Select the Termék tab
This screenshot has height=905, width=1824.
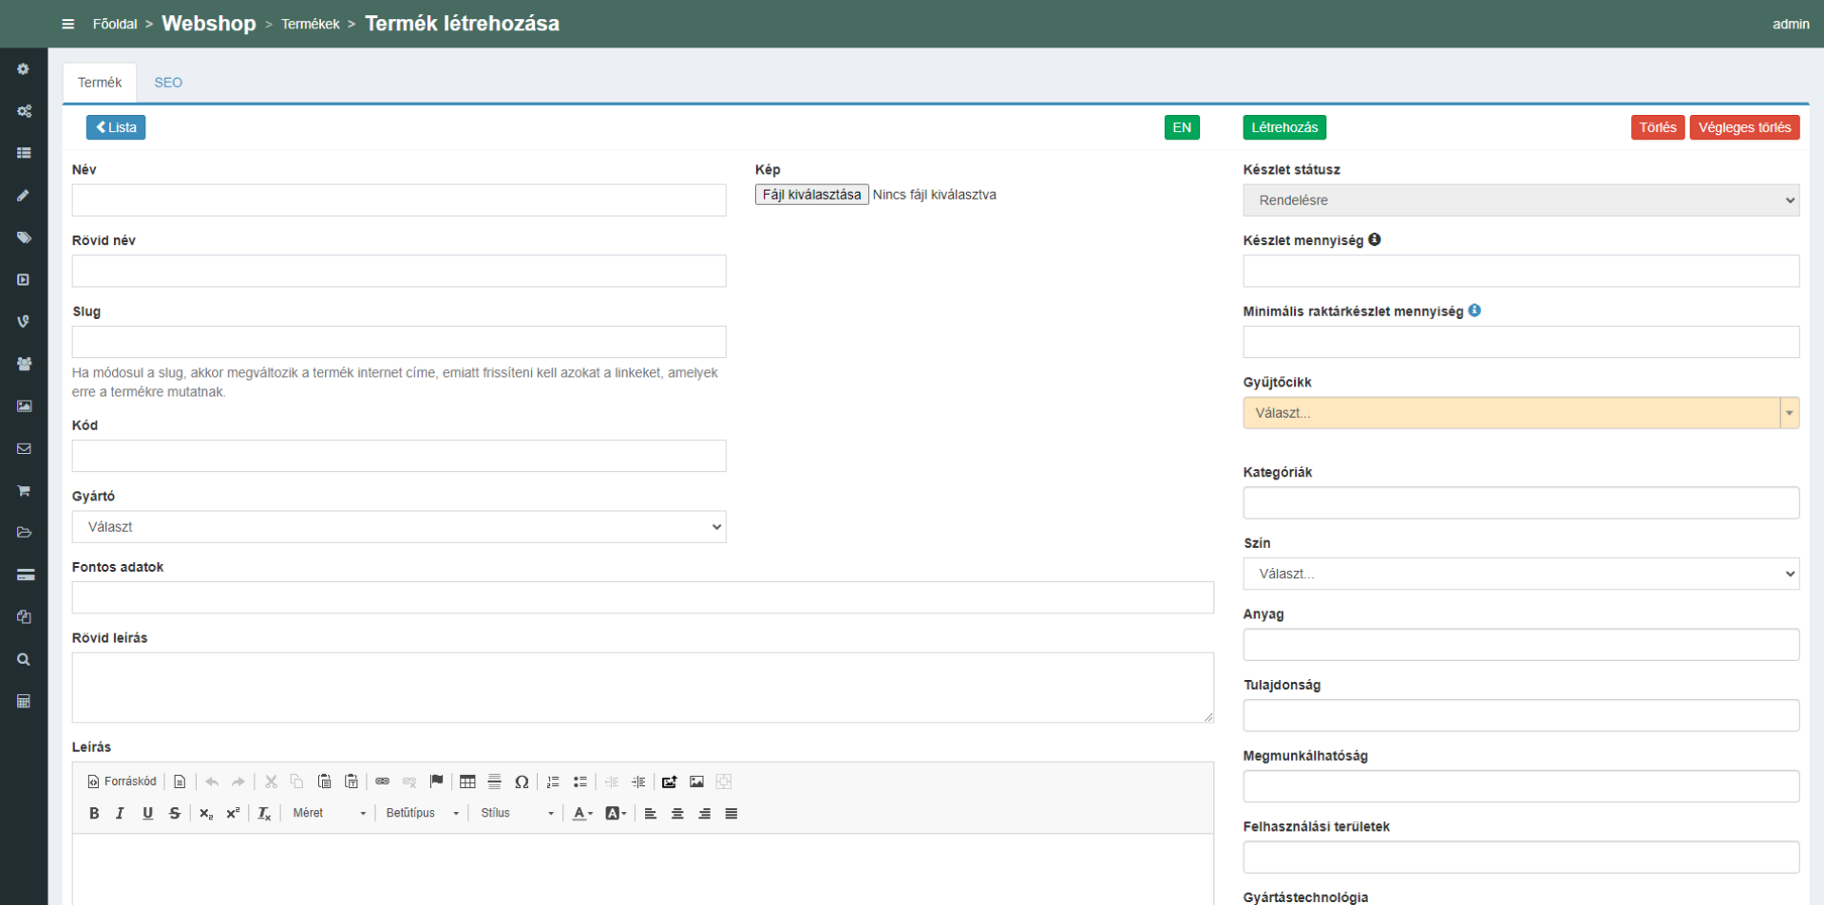100,83
